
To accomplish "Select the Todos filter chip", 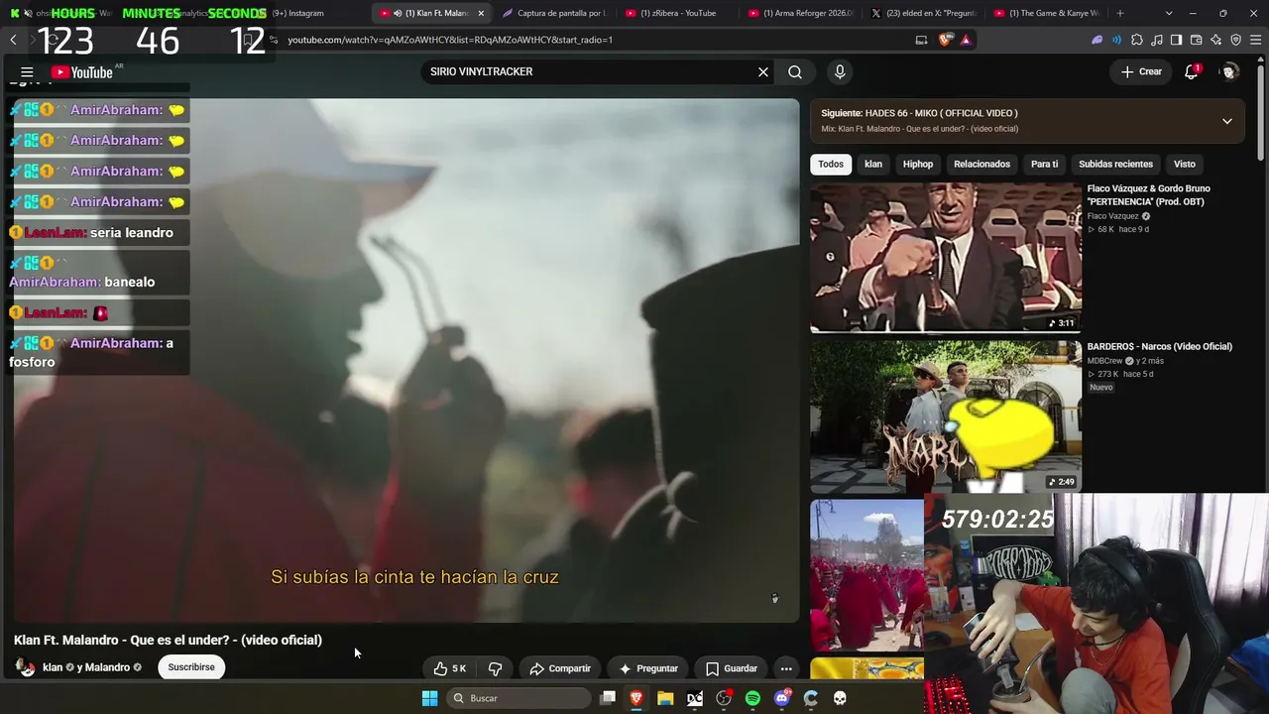I will (x=831, y=164).
